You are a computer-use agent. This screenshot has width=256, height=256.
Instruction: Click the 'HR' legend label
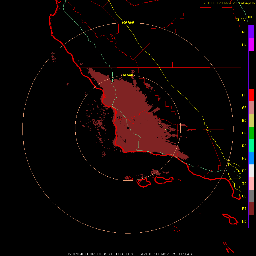coord(244,133)
